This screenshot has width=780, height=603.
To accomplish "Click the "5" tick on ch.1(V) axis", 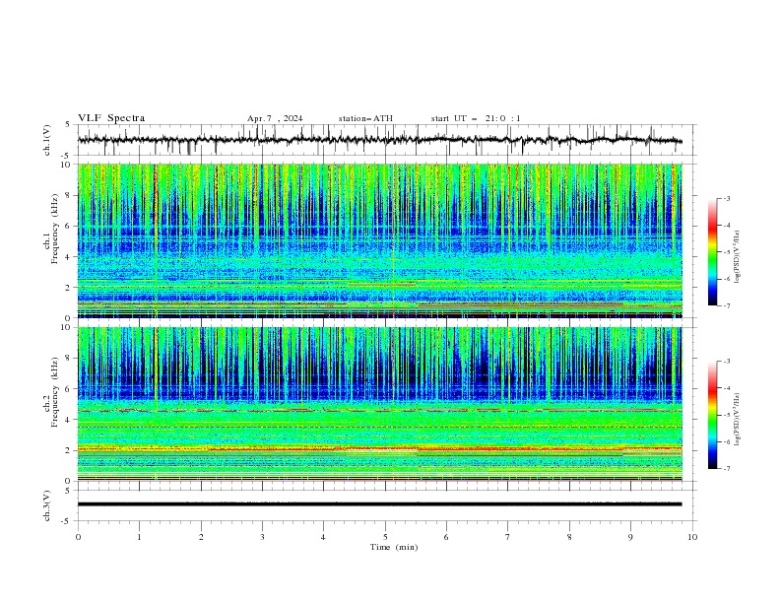I will (68, 125).
